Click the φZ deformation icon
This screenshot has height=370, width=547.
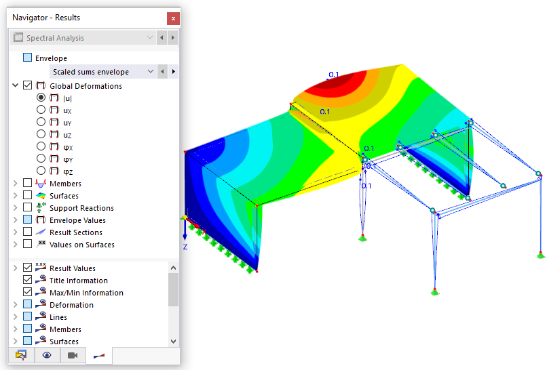54,171
